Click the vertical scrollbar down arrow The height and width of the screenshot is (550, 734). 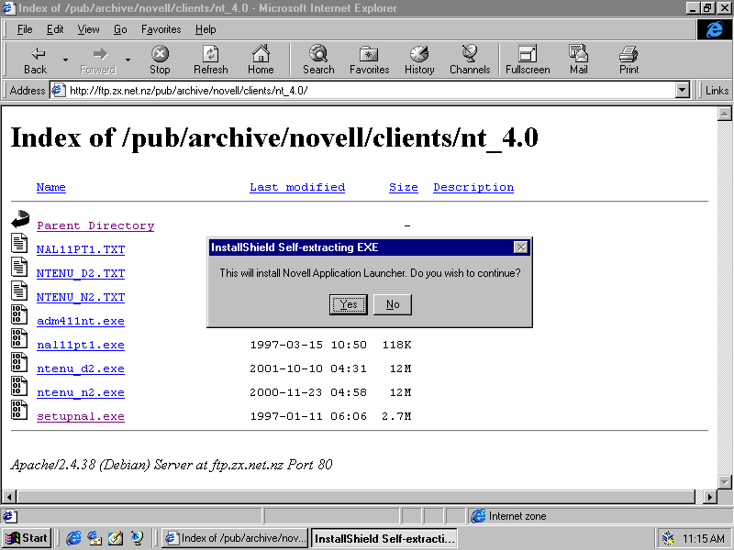(724, 482)
